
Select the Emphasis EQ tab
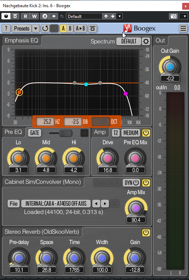[x=22, y=40]
